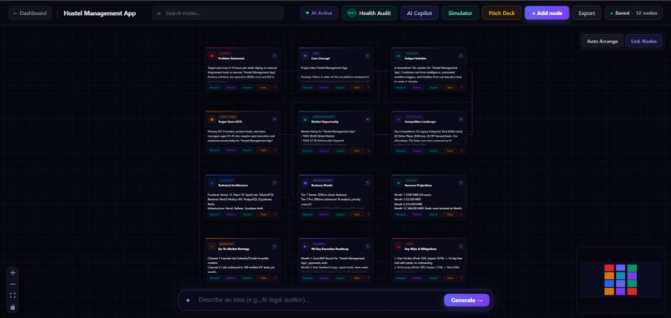This screenshot has height=318, width=671.
Task: Collapse the Technical Architecture node
Action: click(x=274, y=183)
